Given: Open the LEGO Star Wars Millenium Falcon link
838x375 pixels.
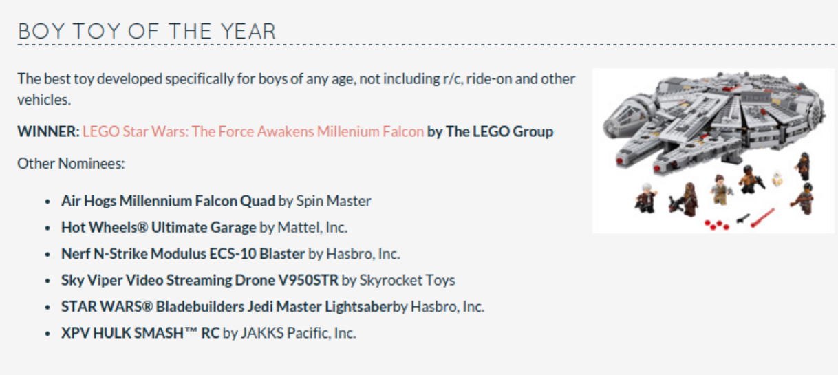Looking at the screenshot, I should (253, 131).
